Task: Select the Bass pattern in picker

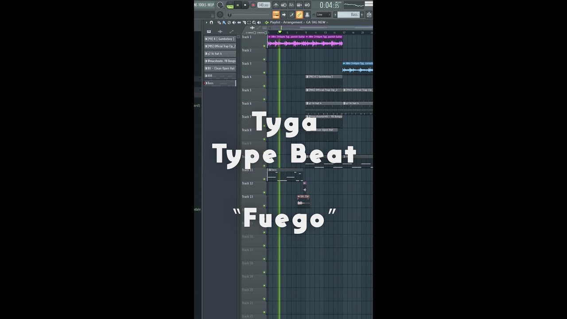Action: click(x=220, y=83)
